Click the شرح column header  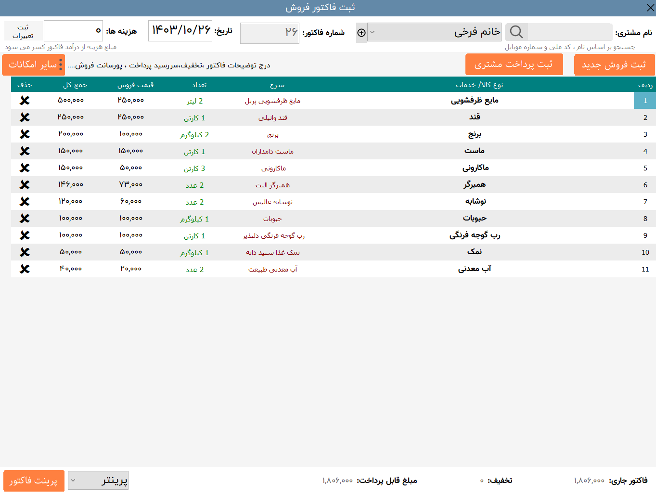coord(277,85)
